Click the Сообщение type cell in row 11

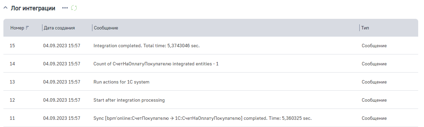[374, 118]
